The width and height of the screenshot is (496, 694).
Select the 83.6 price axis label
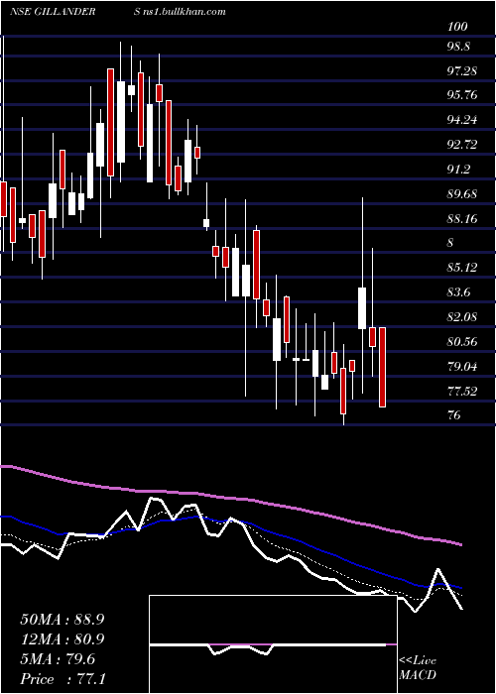(x=458, y=292)
